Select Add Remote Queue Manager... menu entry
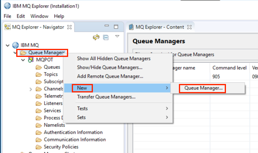This screenshot has width=258, height=153. tap(110, 76)
